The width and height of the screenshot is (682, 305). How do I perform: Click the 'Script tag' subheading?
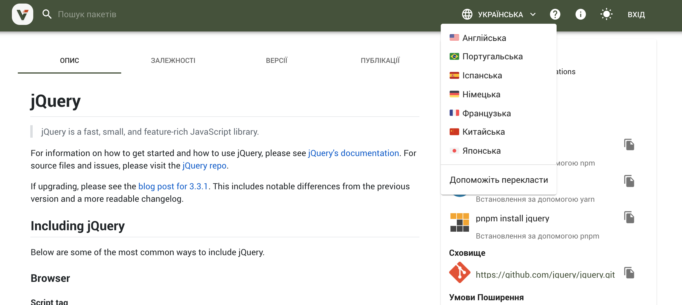[x=49, y=302]
